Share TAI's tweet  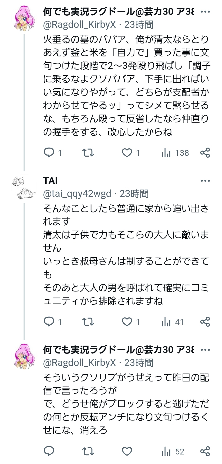pyautogui.click(x=205, y=322)
